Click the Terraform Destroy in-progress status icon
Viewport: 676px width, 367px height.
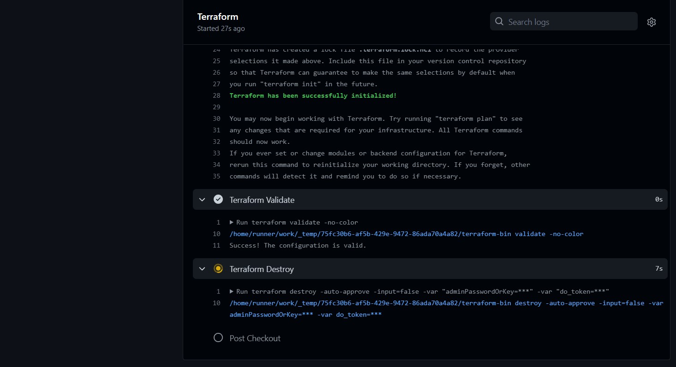pos(218,268)
